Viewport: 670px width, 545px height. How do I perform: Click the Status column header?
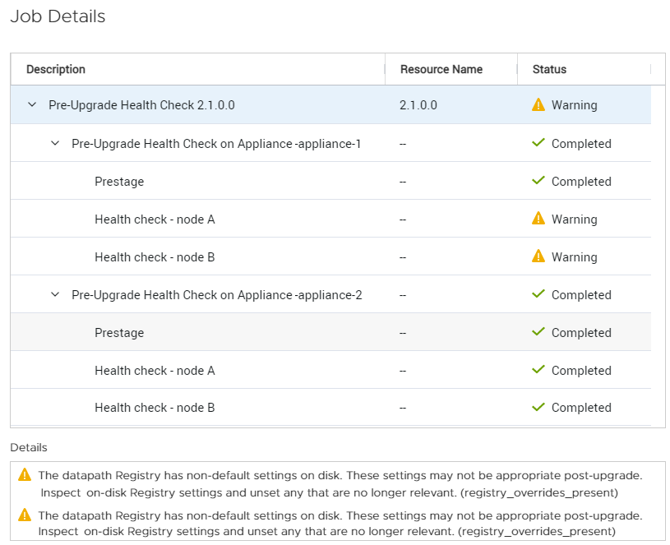pyautogui.click(x=549, y=69)
